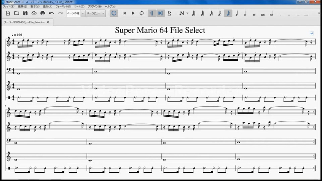
Task: Open the 追加(A) menu
Action: [x=48, y=7]
